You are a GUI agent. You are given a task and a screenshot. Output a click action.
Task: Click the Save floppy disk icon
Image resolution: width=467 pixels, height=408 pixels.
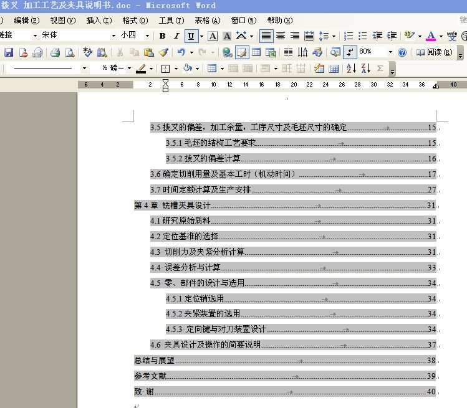8,52
